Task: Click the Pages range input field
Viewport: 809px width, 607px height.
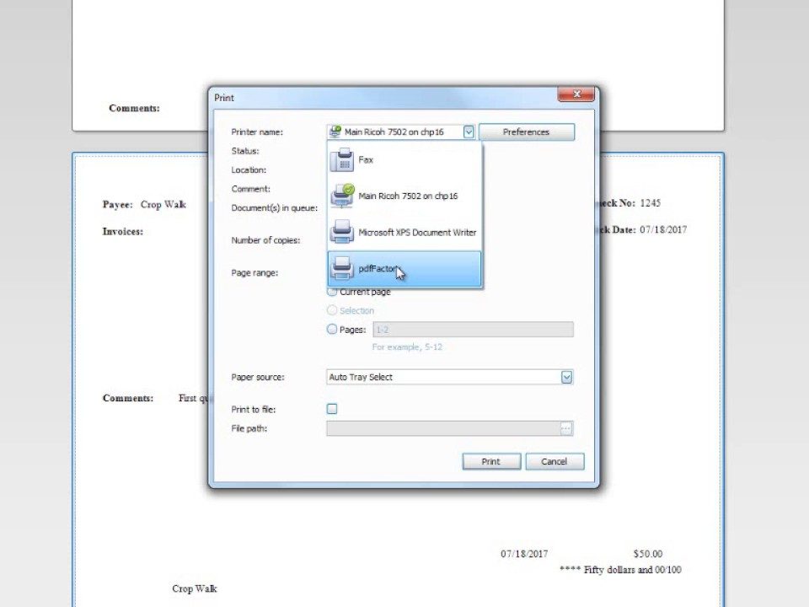Action: [472, 330]
